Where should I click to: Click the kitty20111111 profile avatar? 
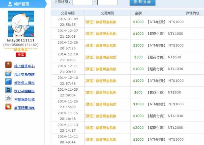pos(21,24)
